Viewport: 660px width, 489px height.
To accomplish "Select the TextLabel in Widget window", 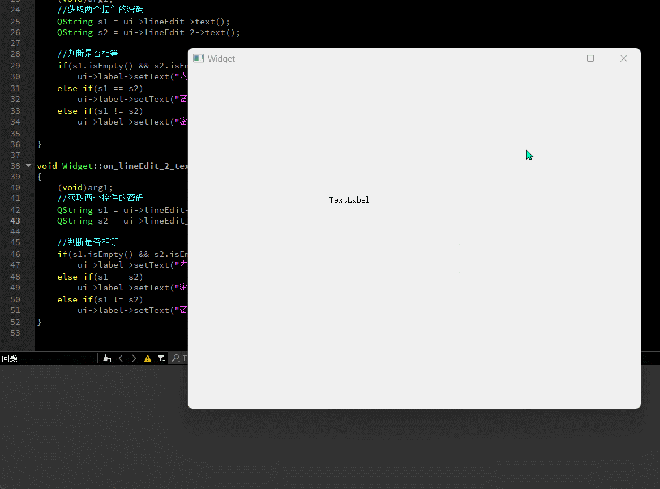I will point(349,200).
